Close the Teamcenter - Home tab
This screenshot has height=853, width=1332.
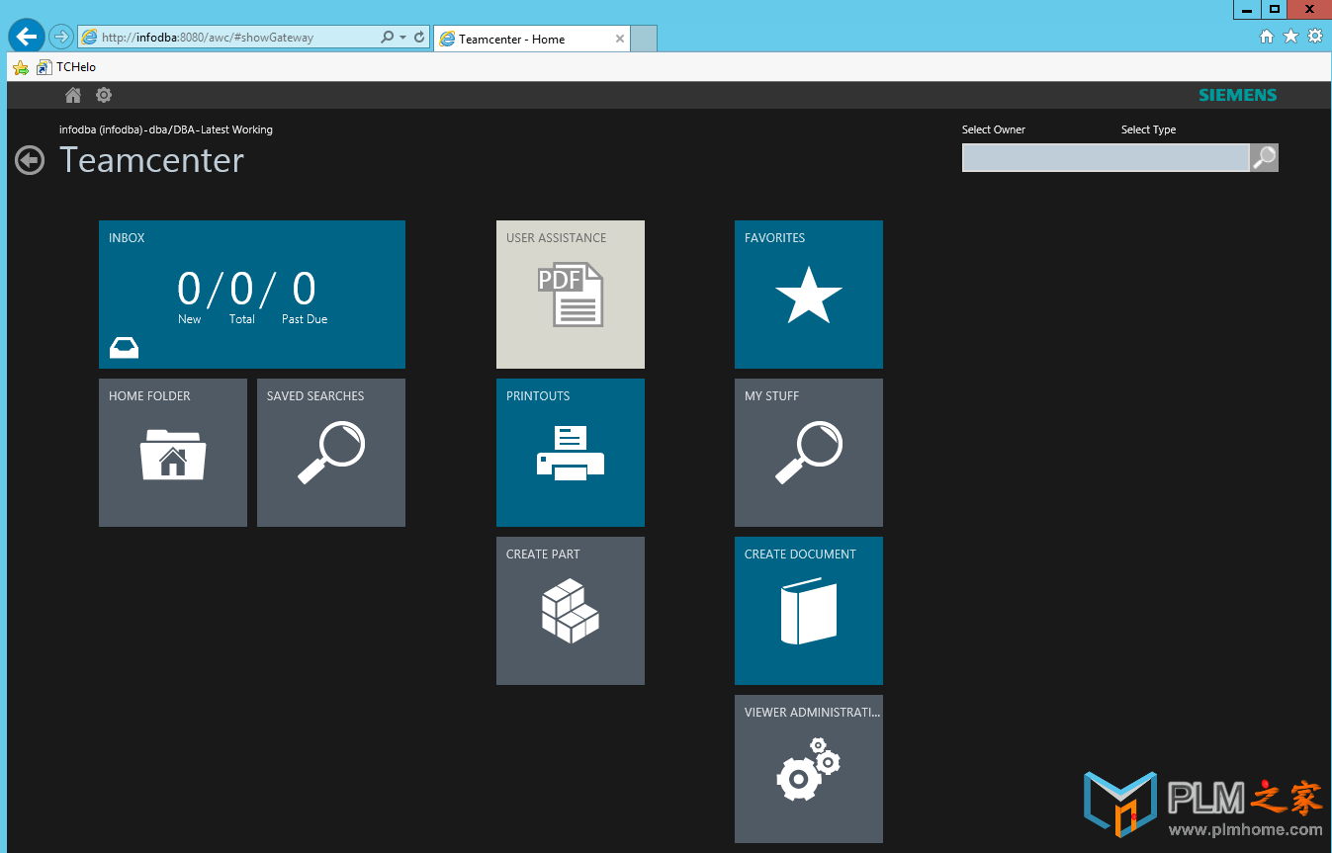click(620, 39)
